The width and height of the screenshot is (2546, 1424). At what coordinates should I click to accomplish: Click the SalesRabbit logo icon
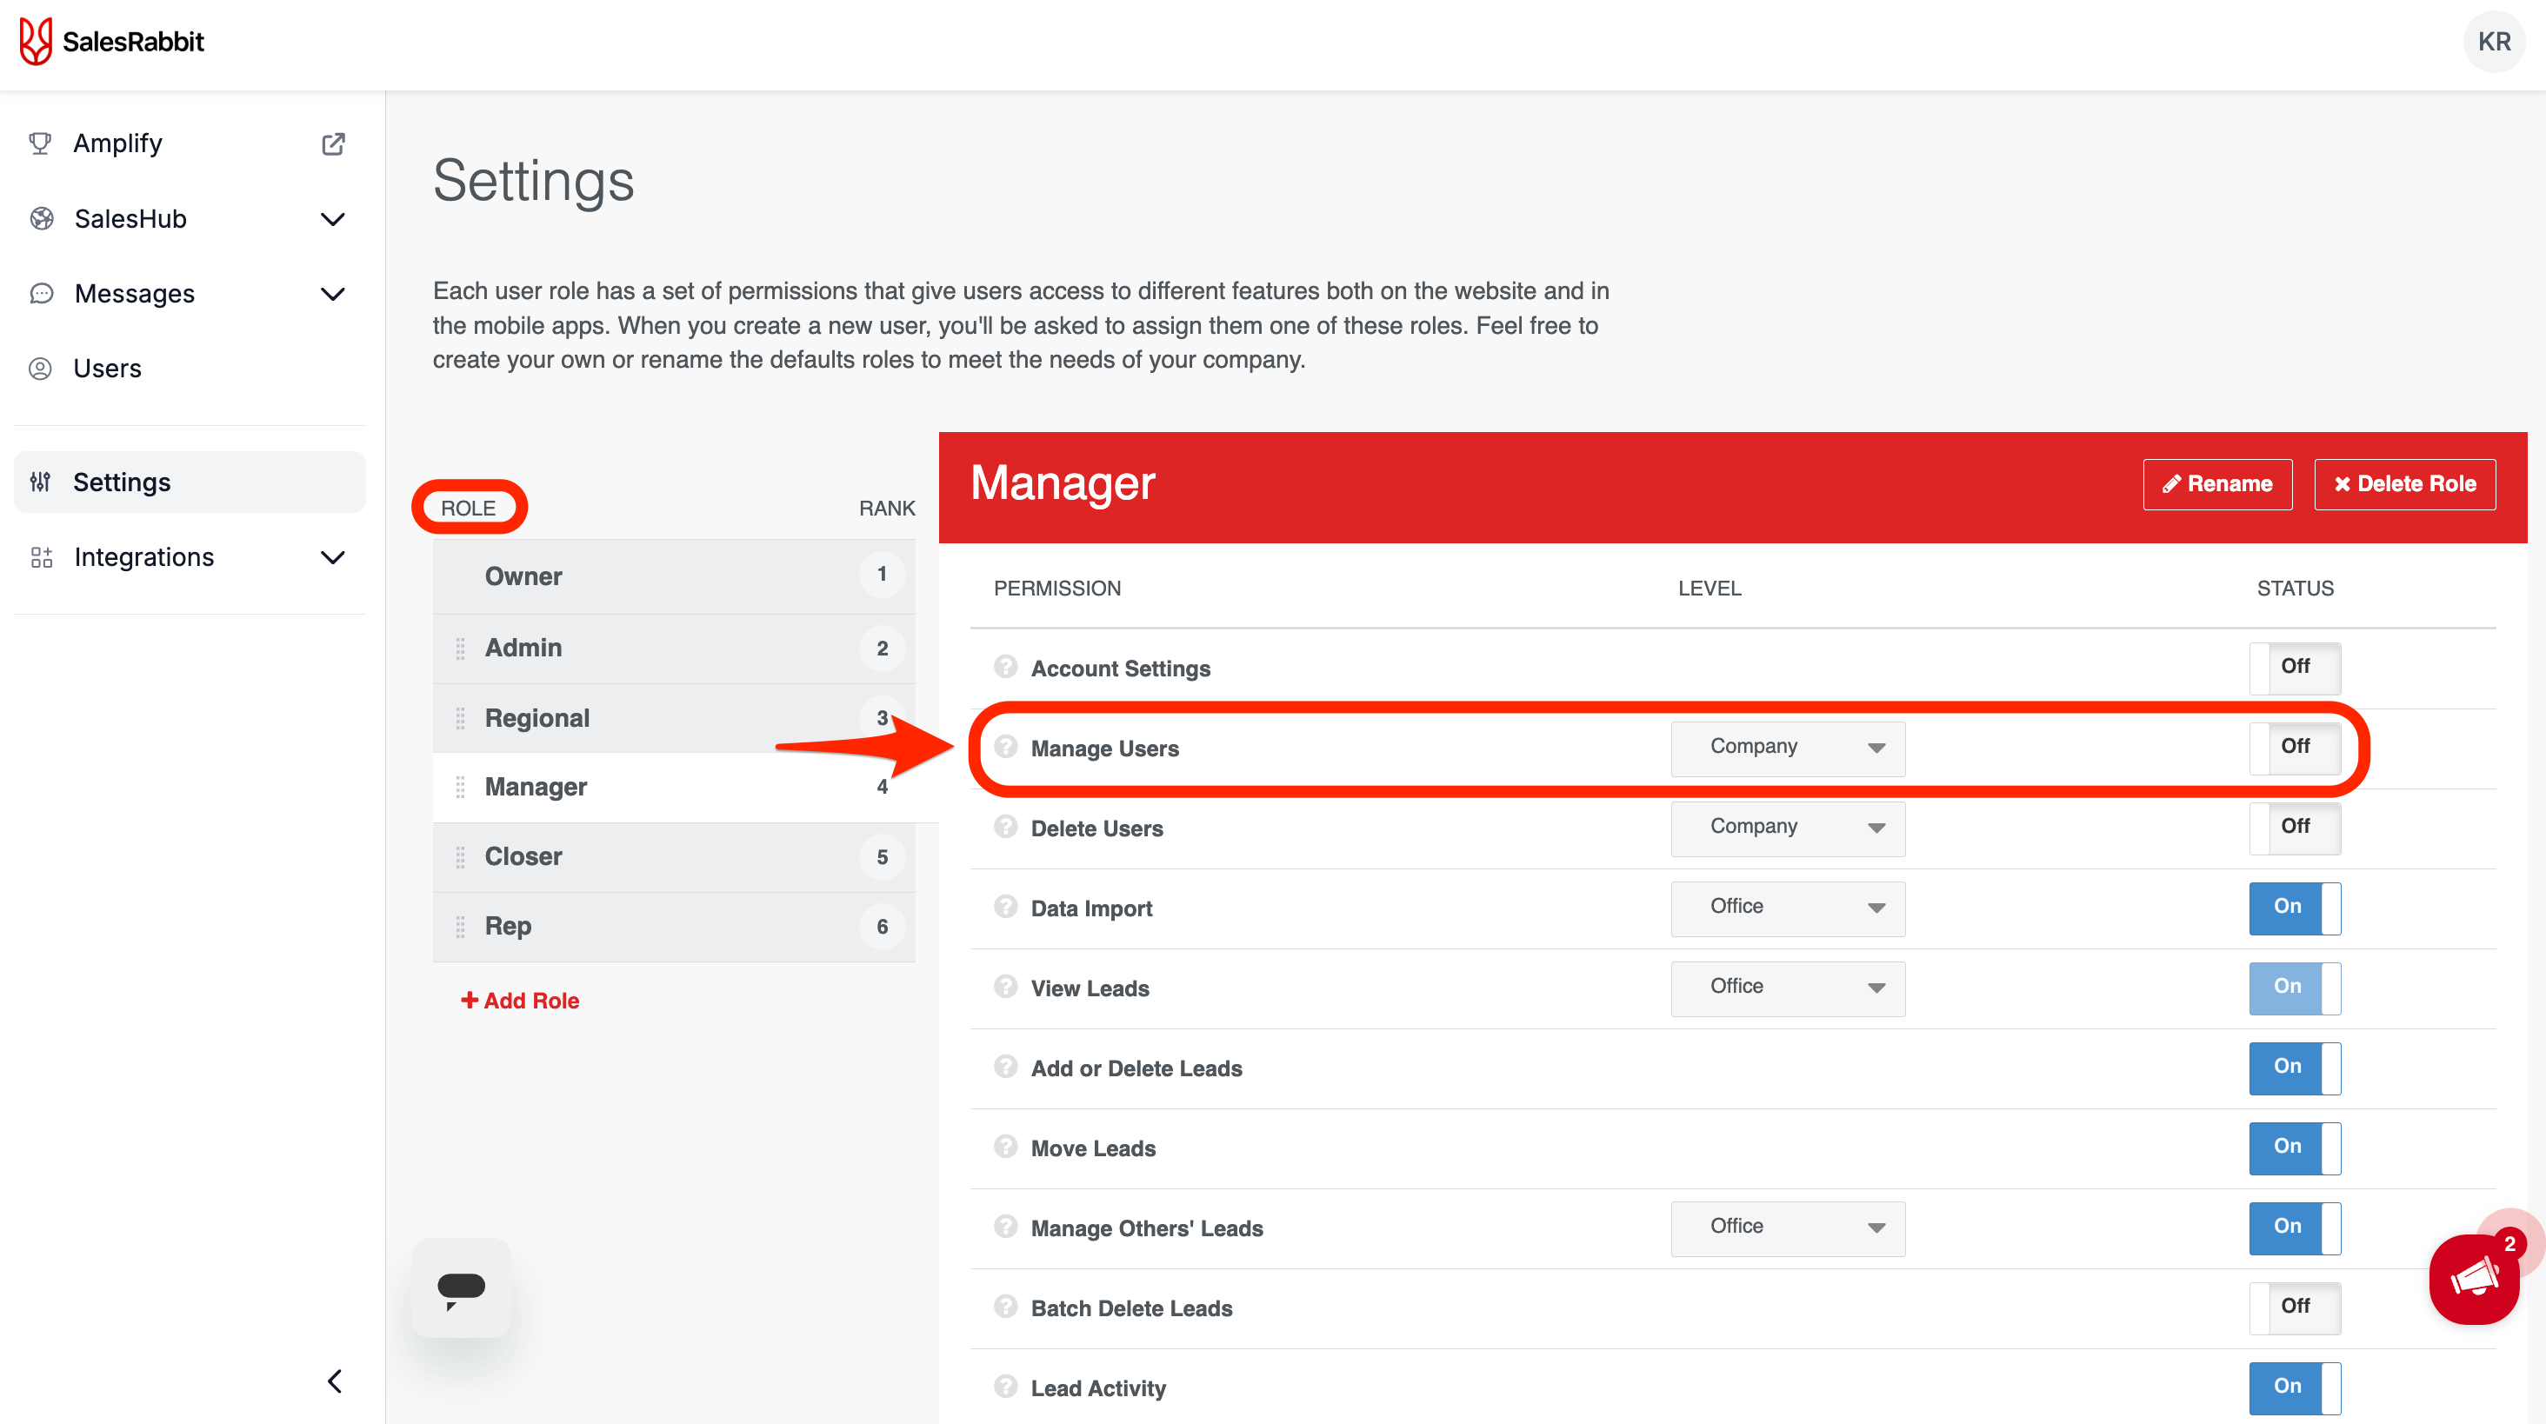36,42
